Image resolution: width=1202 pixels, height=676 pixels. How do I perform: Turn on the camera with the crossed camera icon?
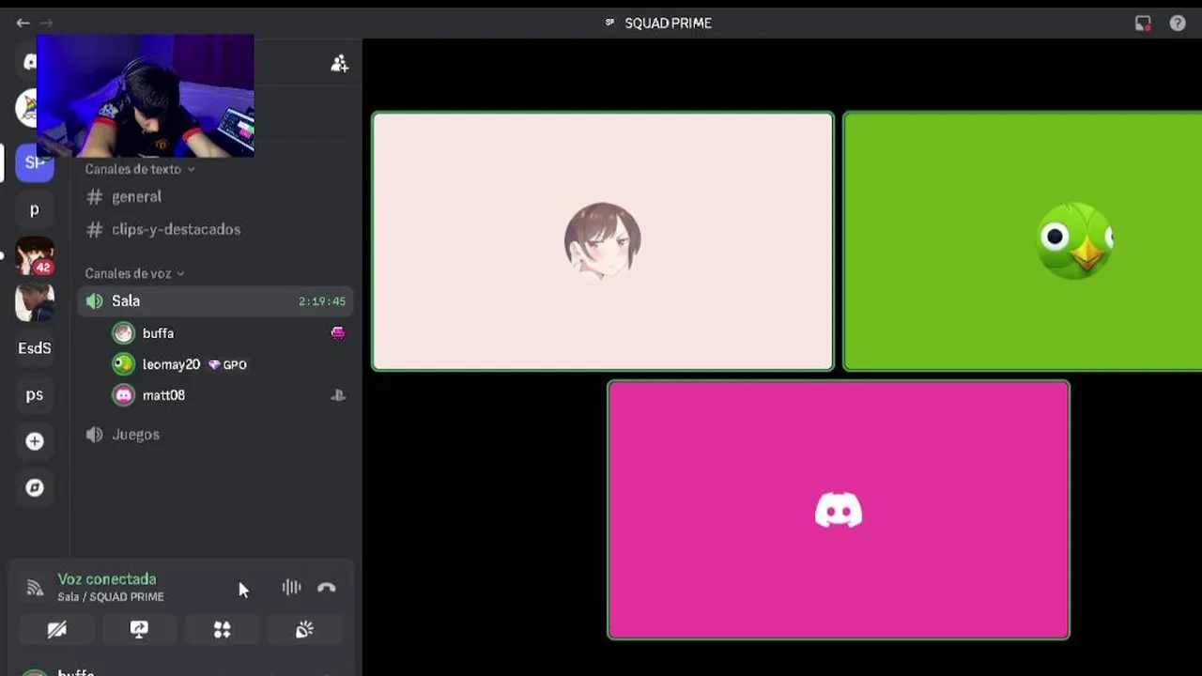click(x=57, y=630)
